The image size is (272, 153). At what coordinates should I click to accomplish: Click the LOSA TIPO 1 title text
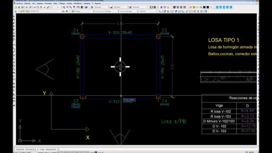[x=224, y=40]
